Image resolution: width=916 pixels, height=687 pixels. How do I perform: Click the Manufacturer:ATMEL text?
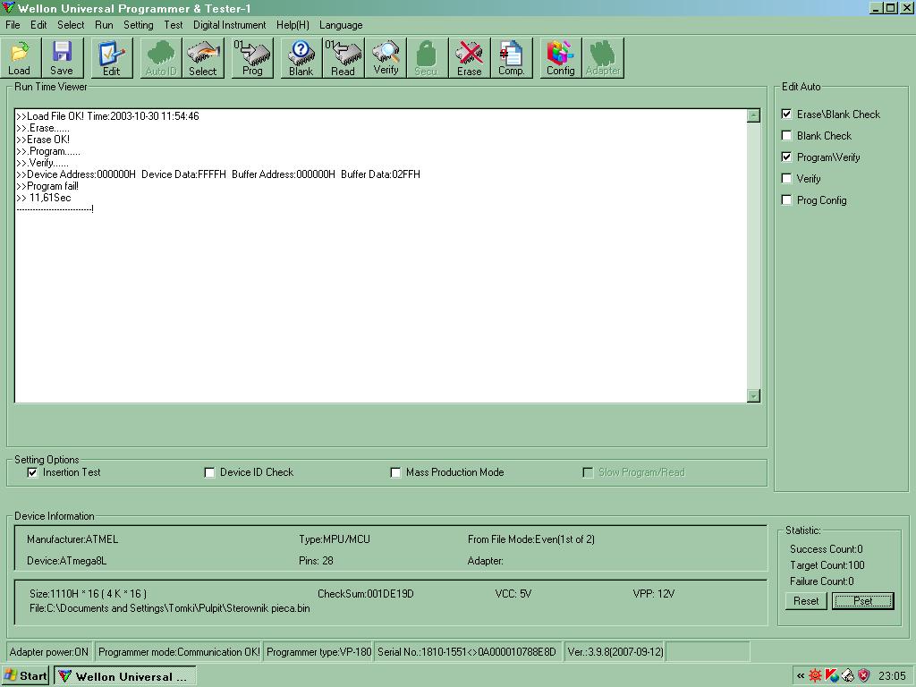72,539
